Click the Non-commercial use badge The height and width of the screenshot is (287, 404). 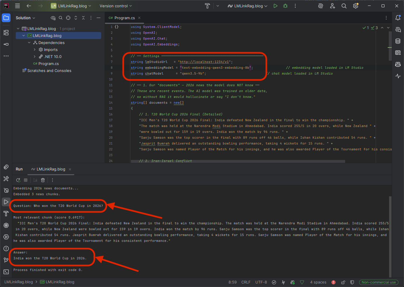[x=379, y=282]
